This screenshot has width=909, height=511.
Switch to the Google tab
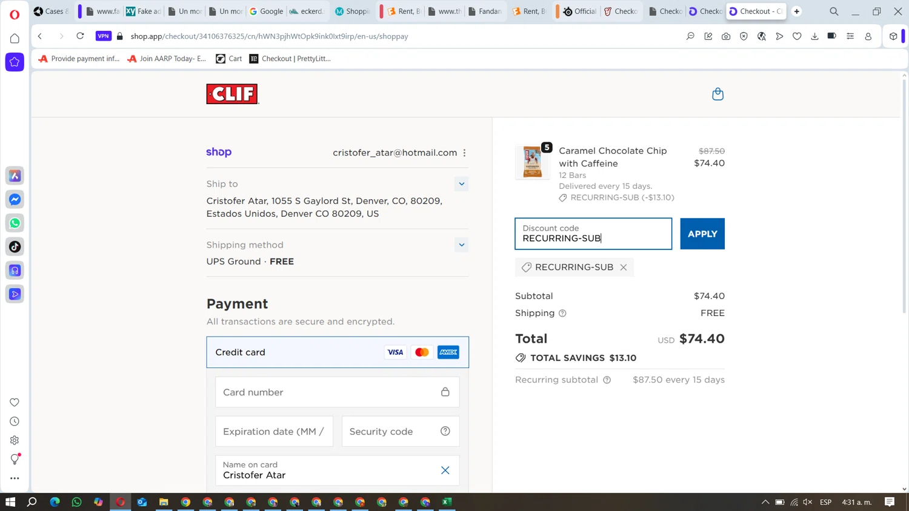tap(267, 12)
